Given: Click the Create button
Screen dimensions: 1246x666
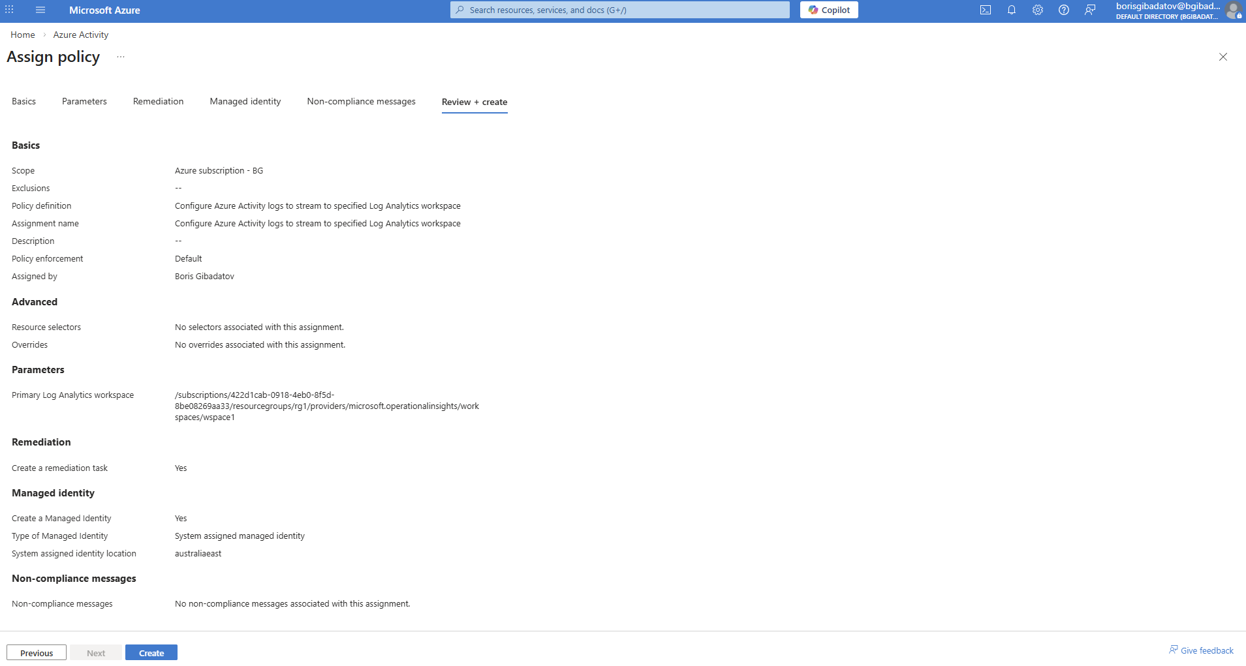Looking at the screenshot, I should [x=151, y=652].
